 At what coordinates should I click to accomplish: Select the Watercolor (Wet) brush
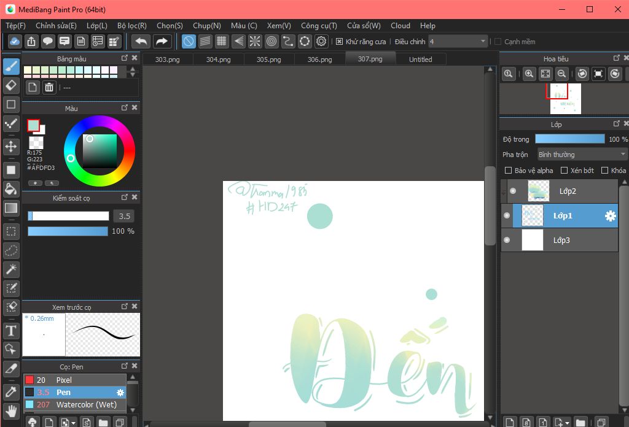click(x=75, y=404)
